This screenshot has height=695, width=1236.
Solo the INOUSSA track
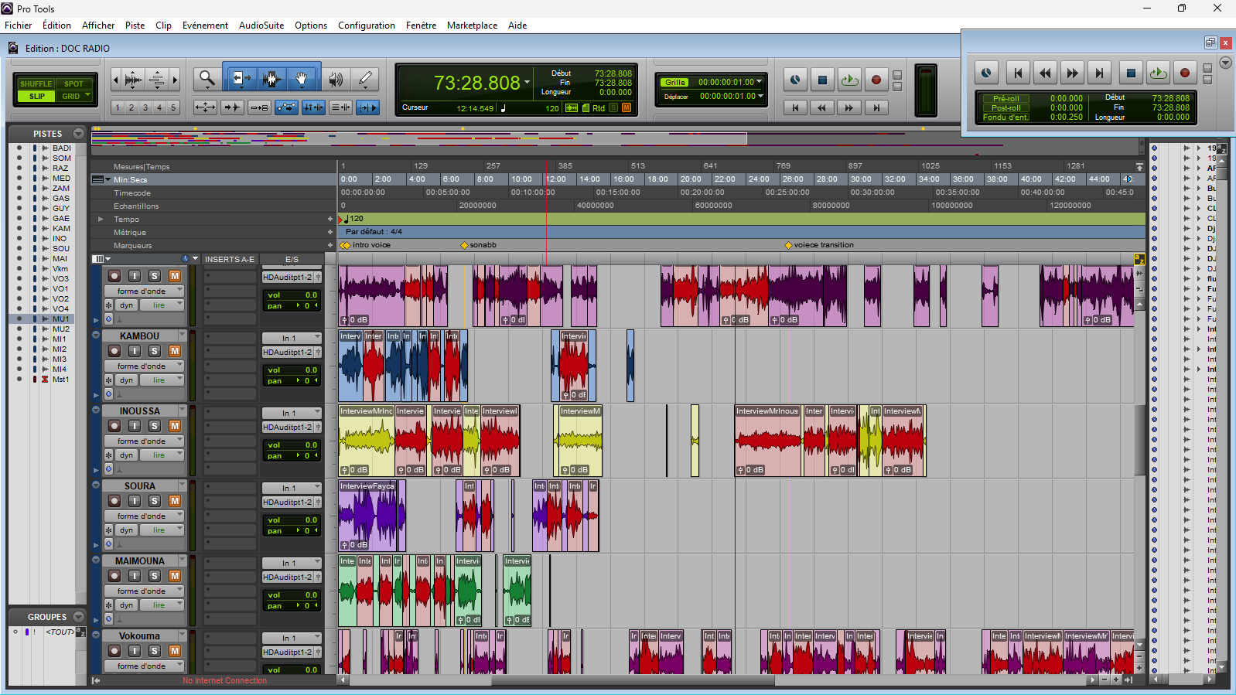pyautogui.click(x=155, y=426)
